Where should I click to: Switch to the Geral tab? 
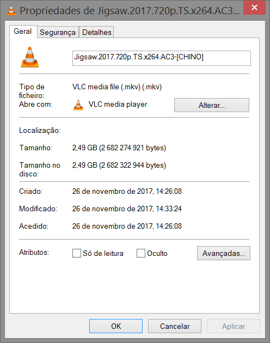23,32
